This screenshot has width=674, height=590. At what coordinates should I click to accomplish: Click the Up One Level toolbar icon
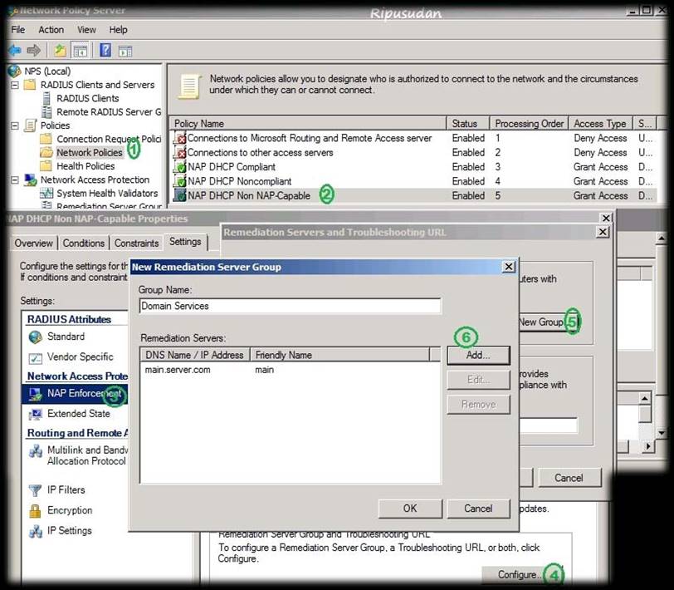(61, 50)
